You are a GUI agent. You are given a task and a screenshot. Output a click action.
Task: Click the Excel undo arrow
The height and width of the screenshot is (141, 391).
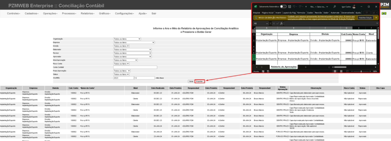pos(294,6)
